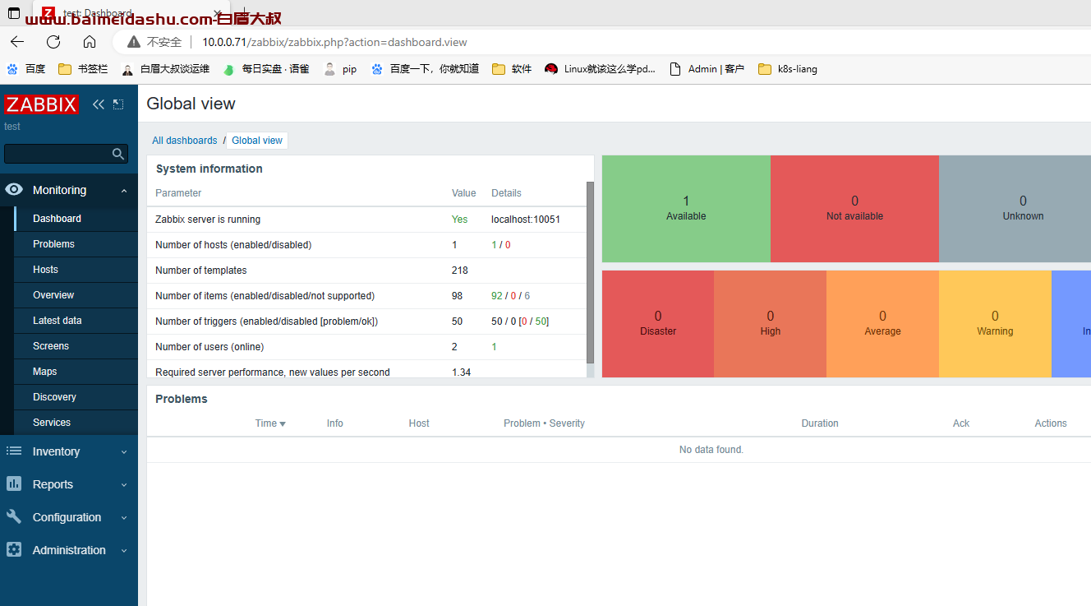Open the 百度一下，你就知道 bookmark
This screenshot has width=1091, height=606.
coord(425,69)
